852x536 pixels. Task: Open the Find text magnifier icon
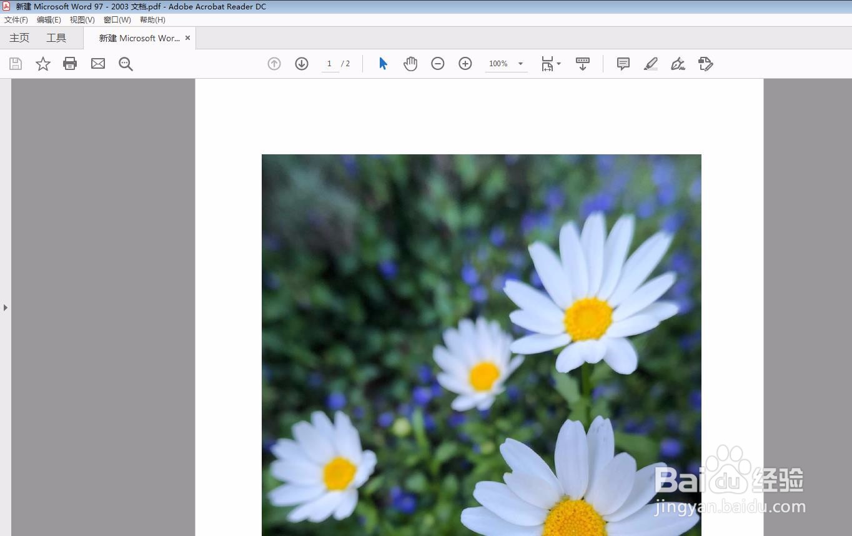coord(126,64)
